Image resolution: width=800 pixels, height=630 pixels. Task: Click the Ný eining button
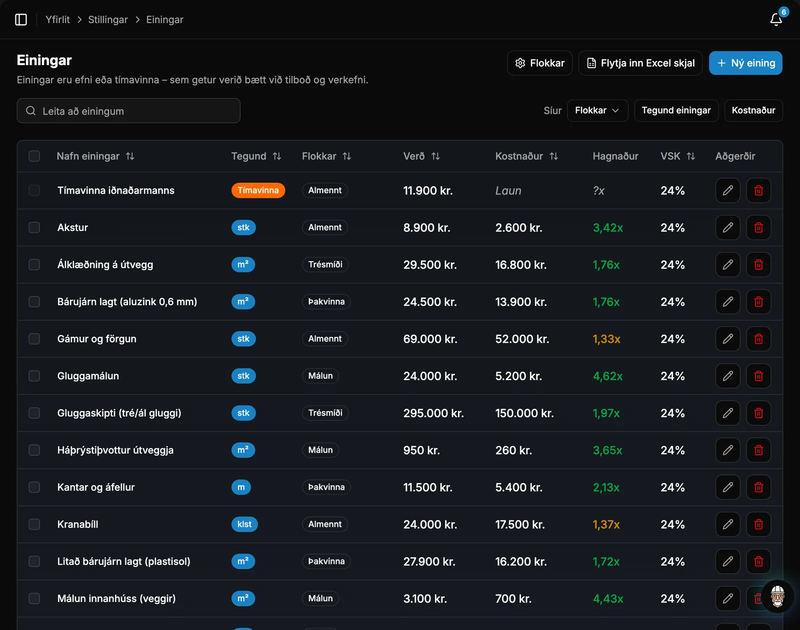tap(745, 63)
